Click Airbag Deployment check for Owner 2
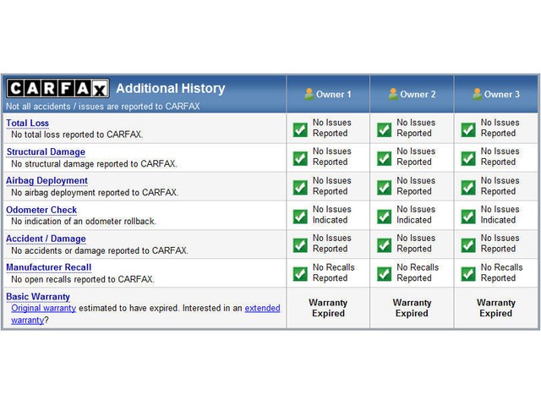541x406 pixels. [x=384, y=188]
